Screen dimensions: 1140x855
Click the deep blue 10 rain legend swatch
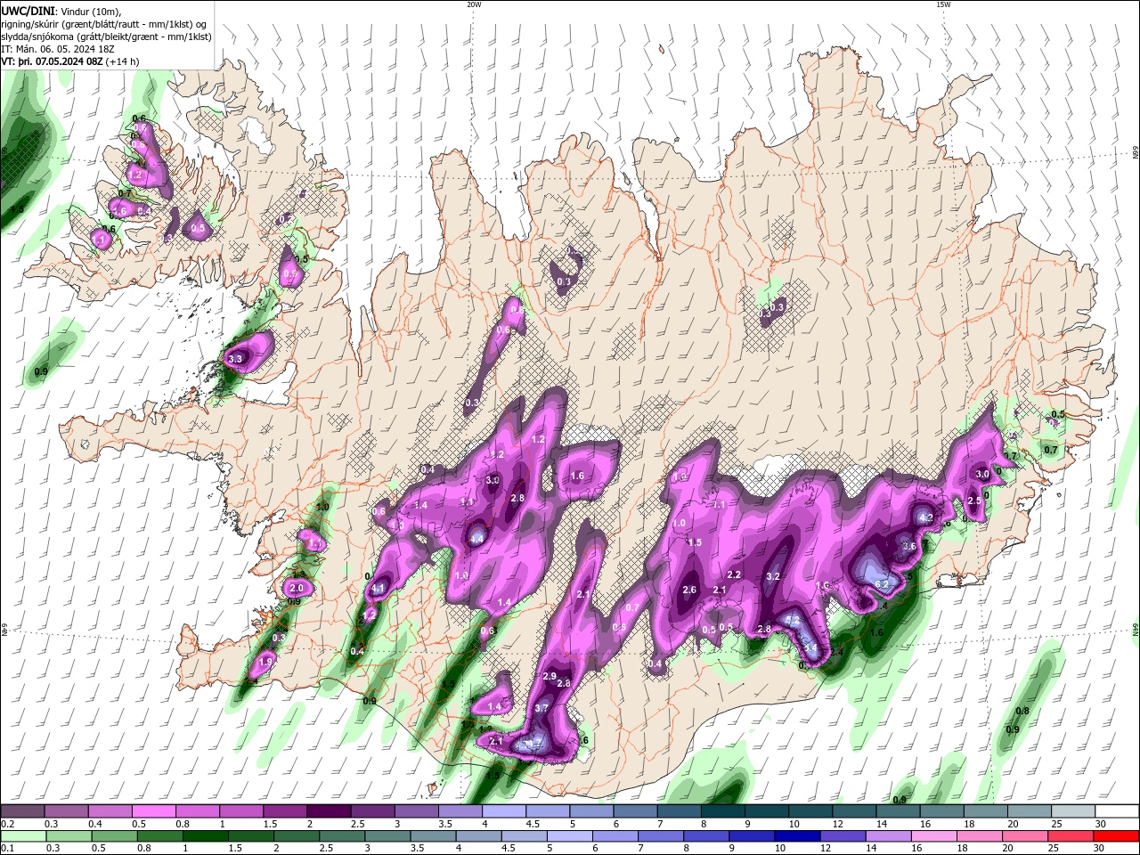(798, 835)
